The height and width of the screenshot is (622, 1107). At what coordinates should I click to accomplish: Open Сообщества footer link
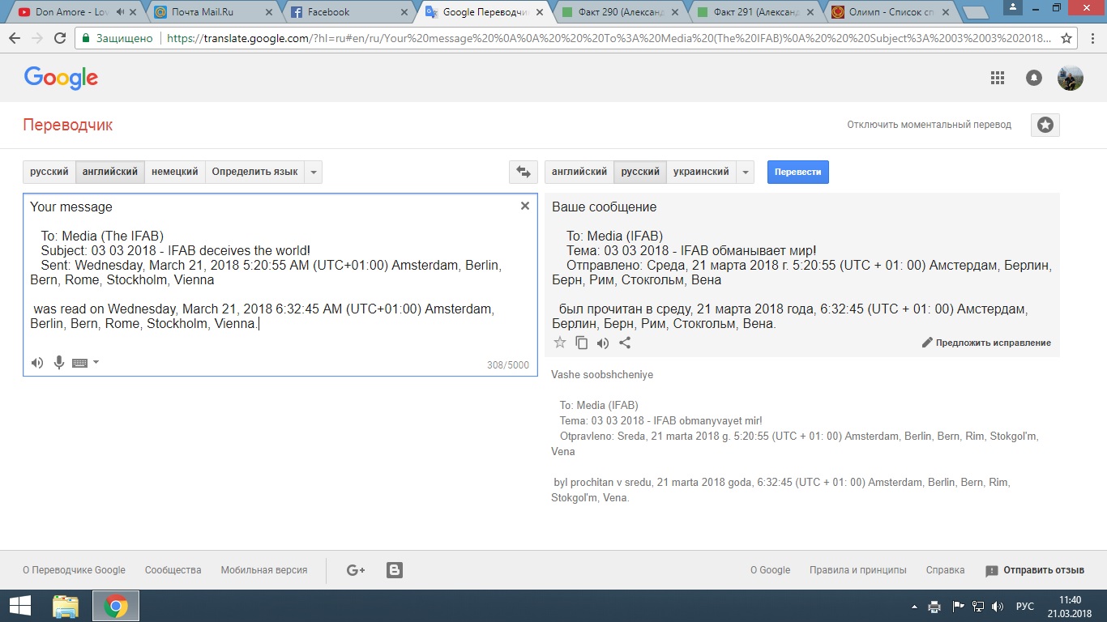pos(173,570)
